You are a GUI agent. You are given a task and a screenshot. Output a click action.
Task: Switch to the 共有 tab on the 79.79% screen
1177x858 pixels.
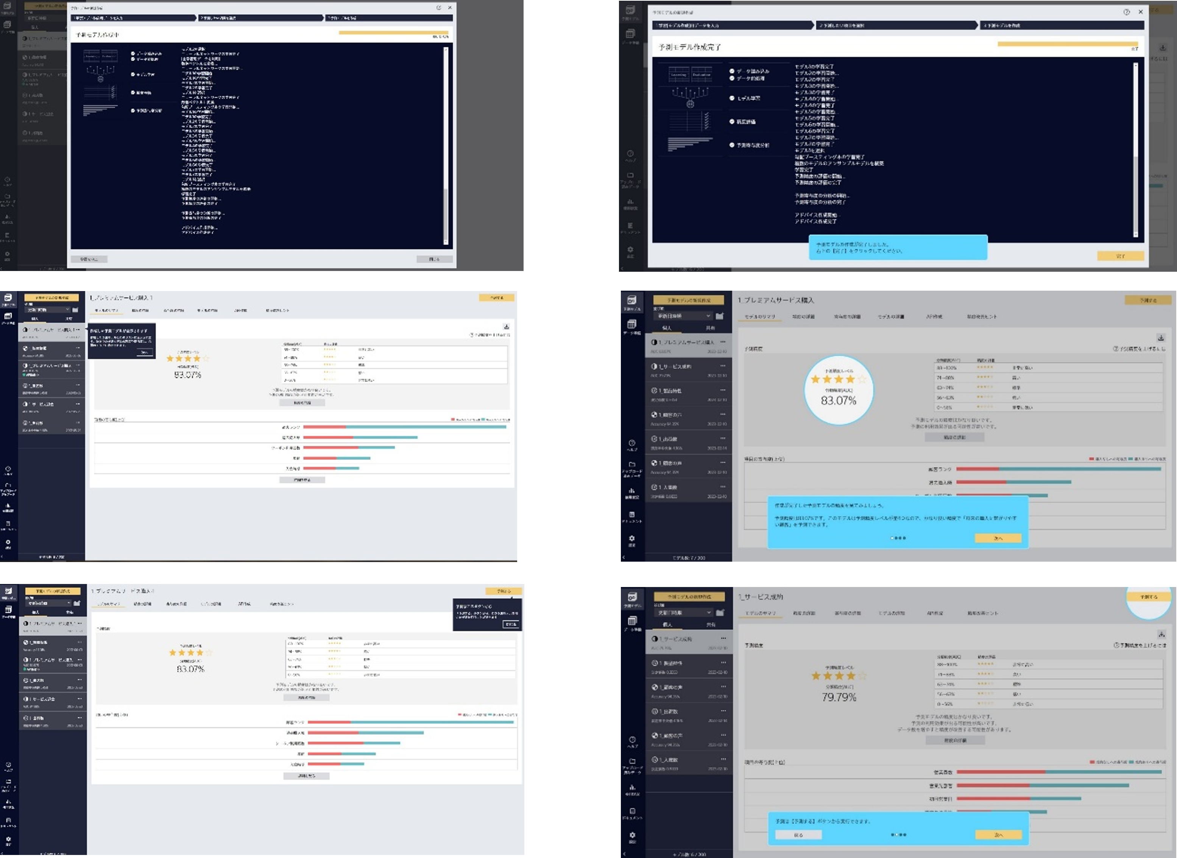(x=711, y=625)
